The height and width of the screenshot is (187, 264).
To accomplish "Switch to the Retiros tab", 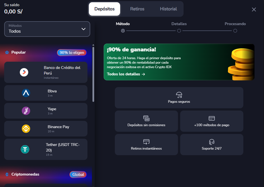I will point(137,9).
